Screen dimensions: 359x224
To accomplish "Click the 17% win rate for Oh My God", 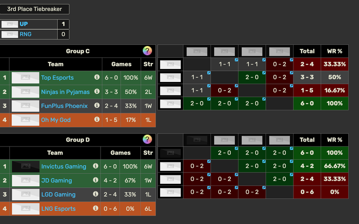I will pyautogui.click(x=131, y=120).
